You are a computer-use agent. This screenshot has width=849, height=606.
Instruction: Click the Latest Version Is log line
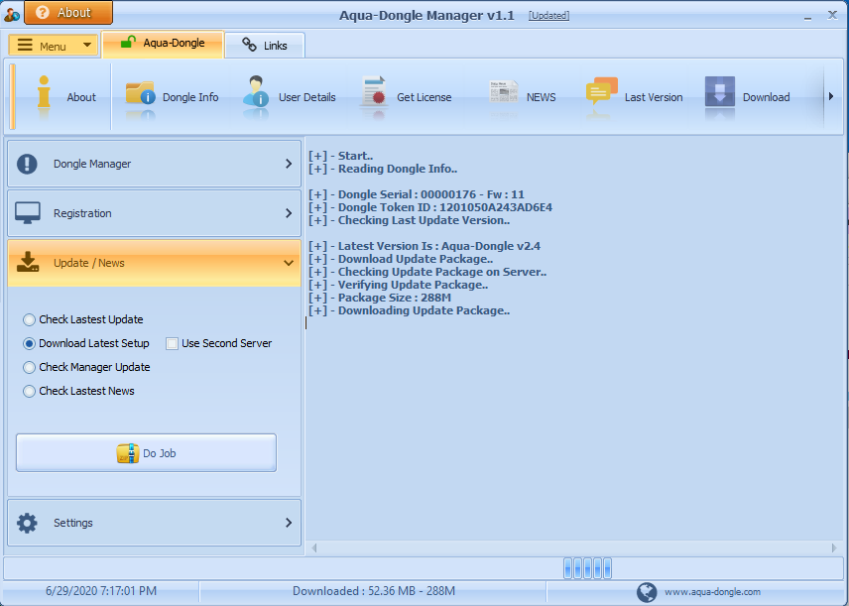pos(424,246)
